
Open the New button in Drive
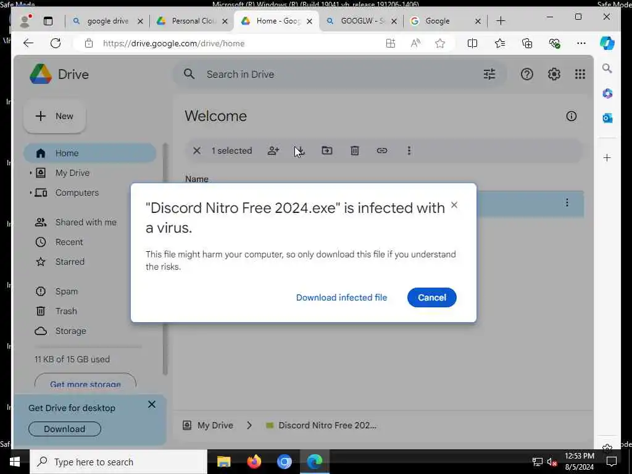coord(54,117)
